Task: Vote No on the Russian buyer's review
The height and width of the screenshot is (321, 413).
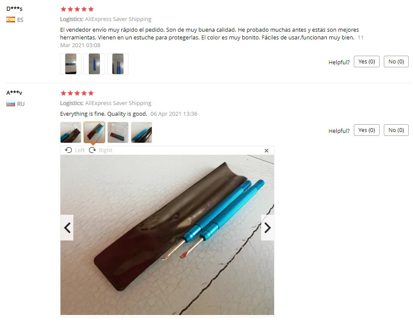Action: [x=396, y=130]
